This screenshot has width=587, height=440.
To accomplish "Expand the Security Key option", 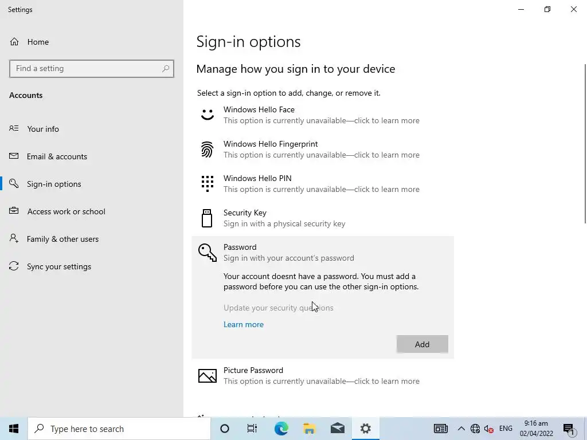I will [x=323, y=218].
